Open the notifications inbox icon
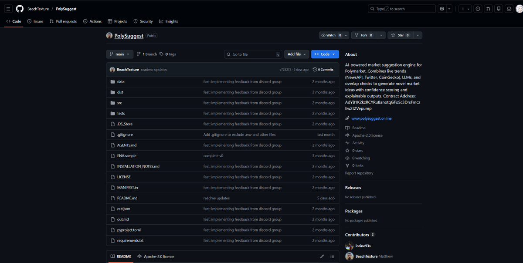This screenshot has height=263, width=523. (x=508, y=9)
